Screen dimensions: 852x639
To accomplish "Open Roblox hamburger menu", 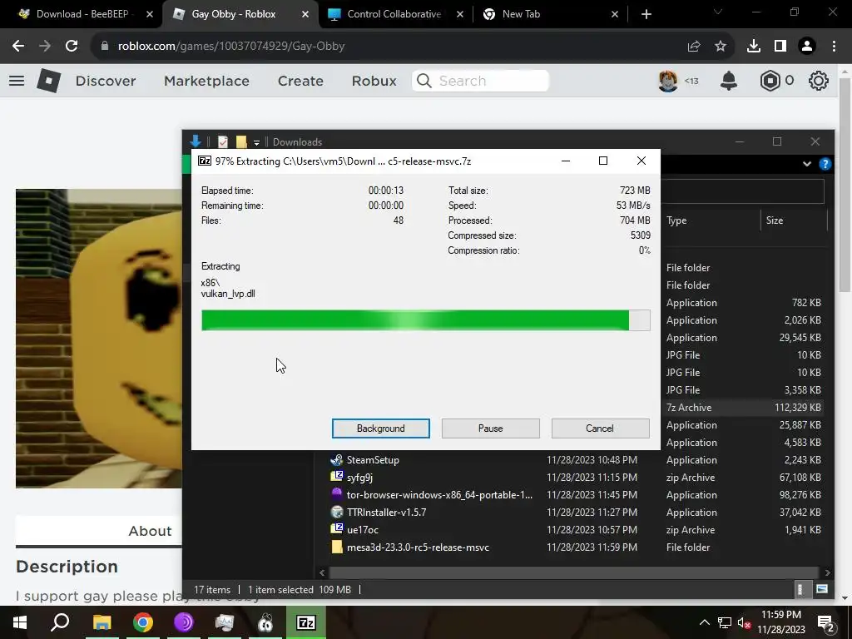I will coord(17,81).
